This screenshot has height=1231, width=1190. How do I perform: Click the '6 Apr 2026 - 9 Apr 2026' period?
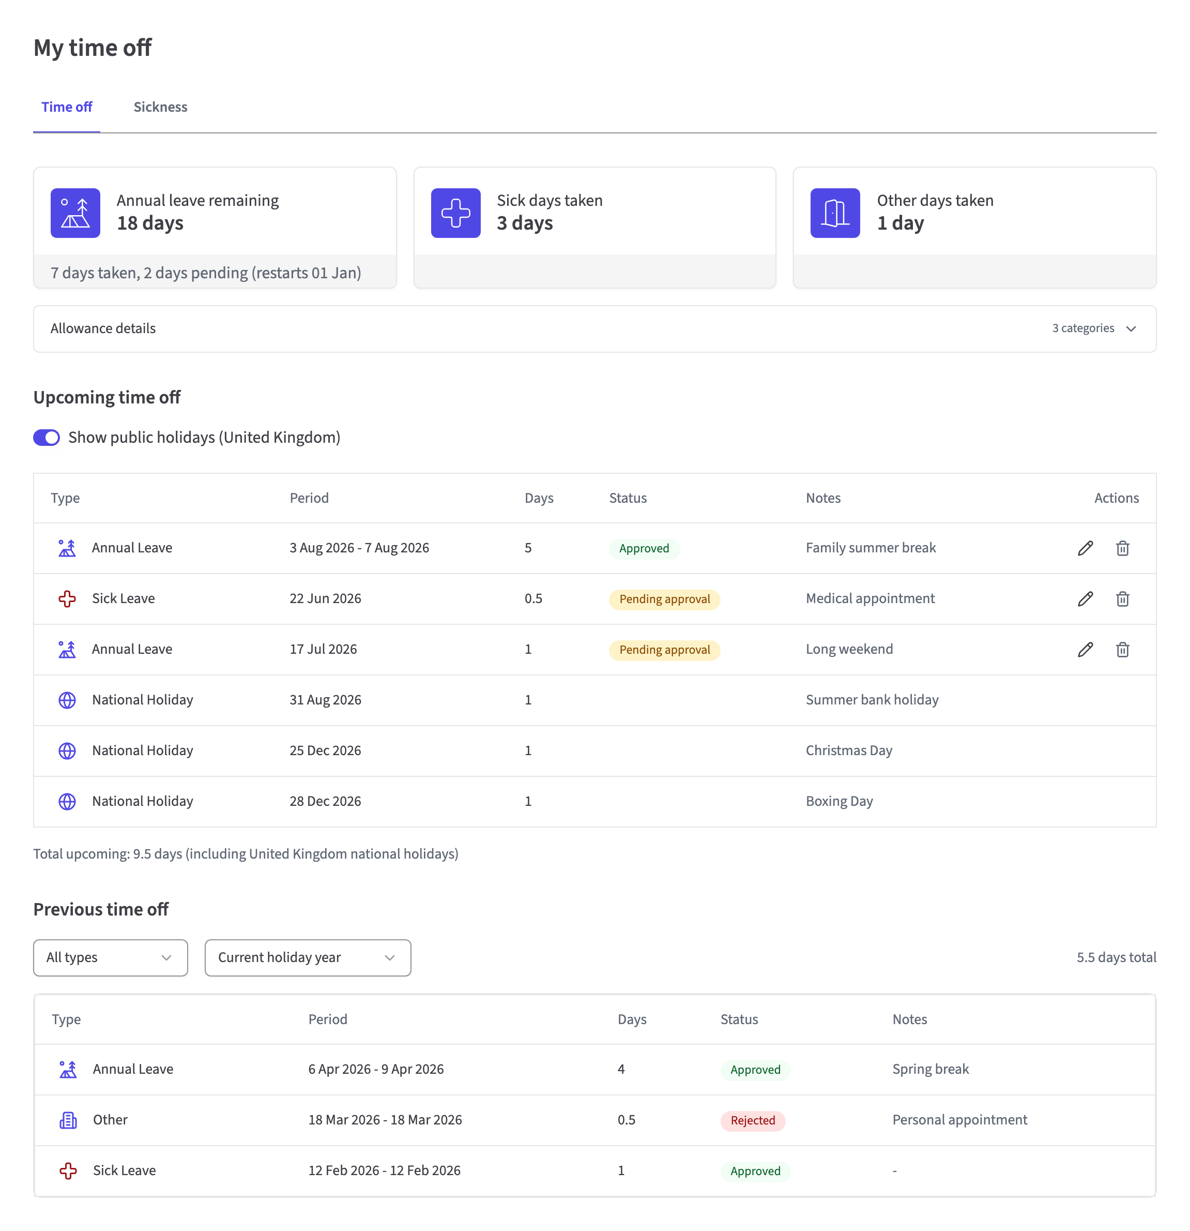click(375, 1070)
